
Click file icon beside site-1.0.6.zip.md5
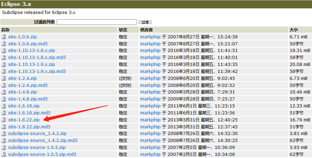pyautogui.click(x=4, y=44)
